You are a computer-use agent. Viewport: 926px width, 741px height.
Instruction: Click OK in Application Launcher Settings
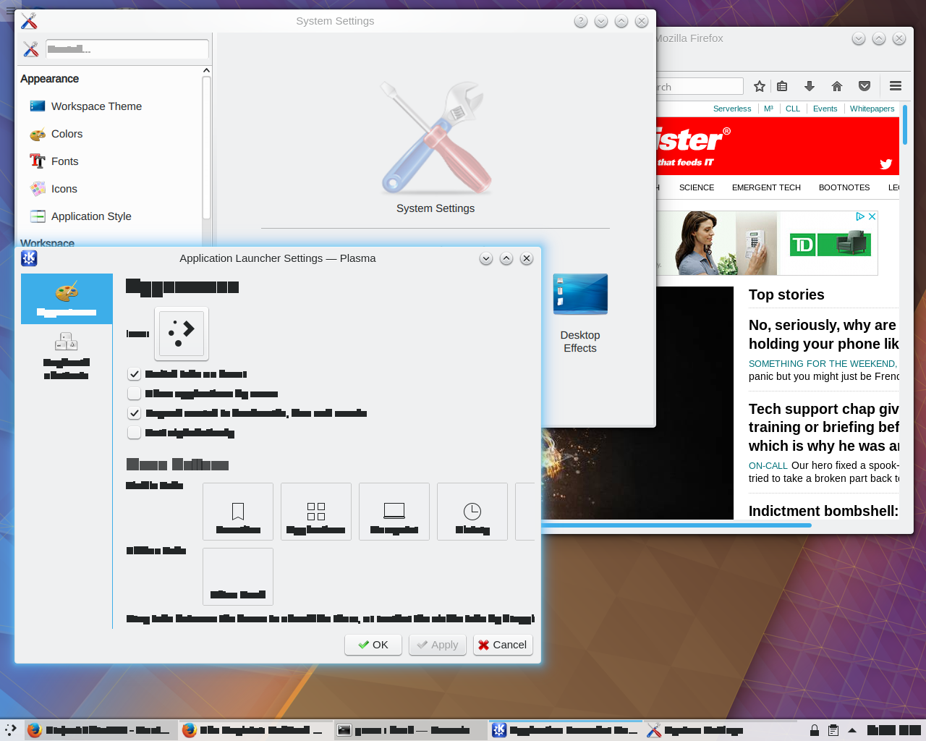373,645
